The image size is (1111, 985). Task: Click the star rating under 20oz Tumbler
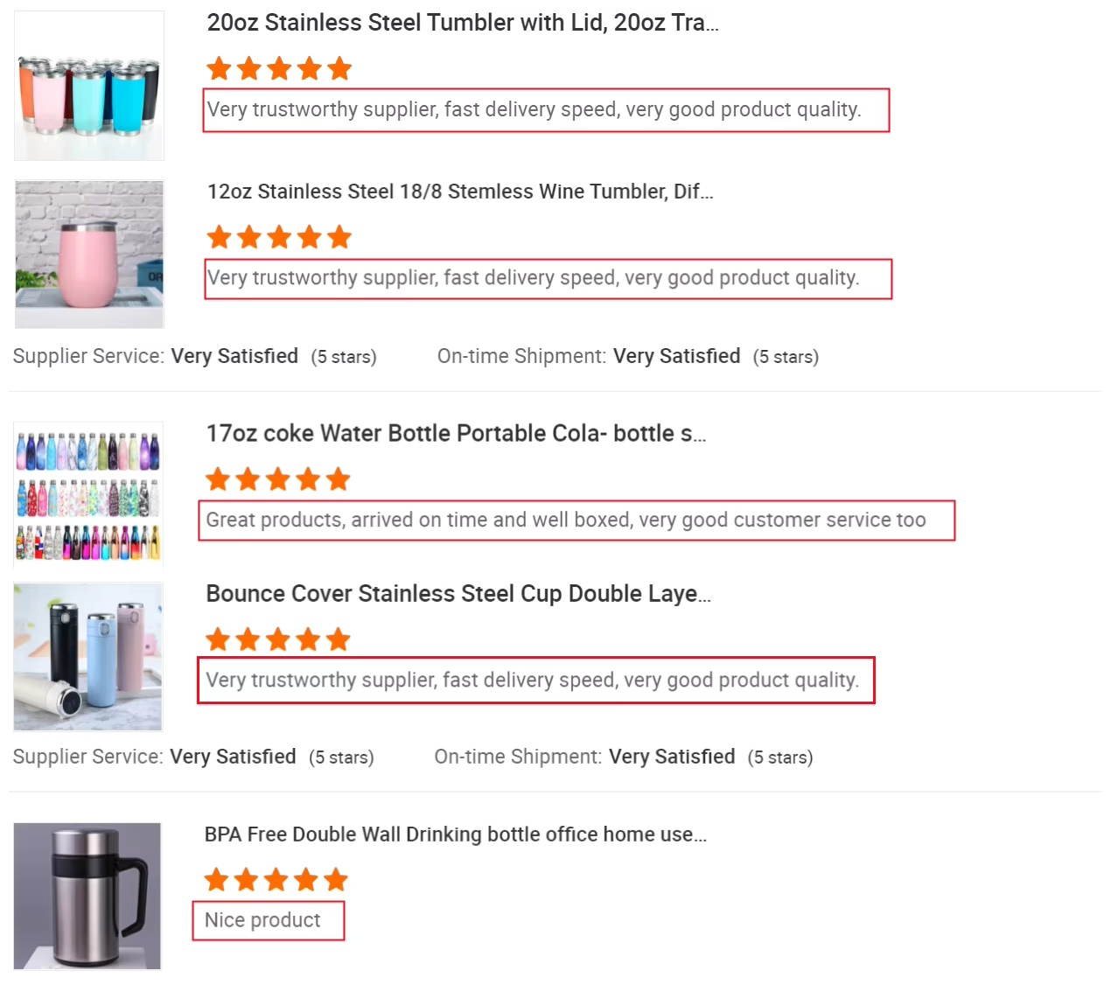pyautogui.click(x=279, y=68)
